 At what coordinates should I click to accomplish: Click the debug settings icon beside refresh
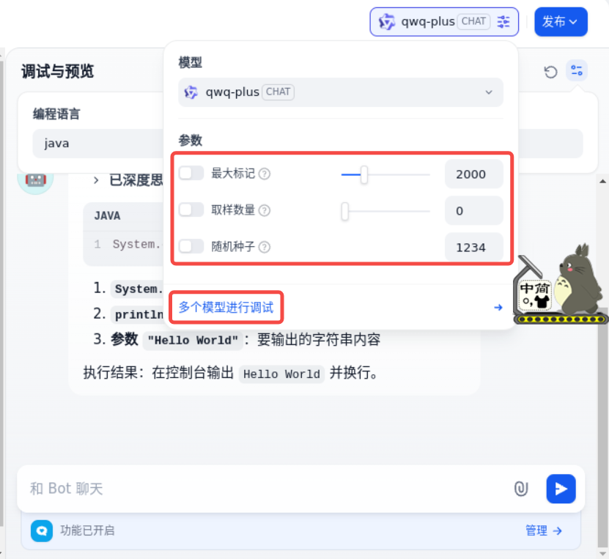point(576,70)
